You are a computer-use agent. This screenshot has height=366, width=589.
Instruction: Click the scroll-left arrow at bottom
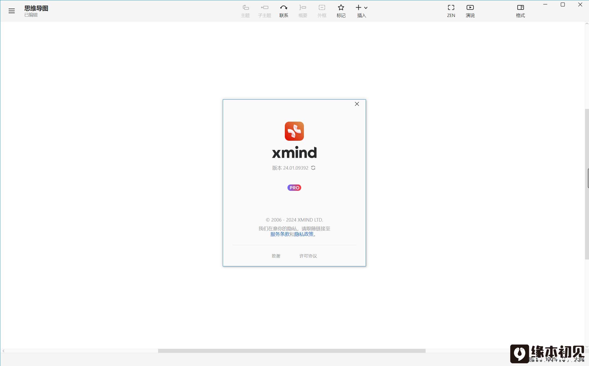[x=3, y=351]
